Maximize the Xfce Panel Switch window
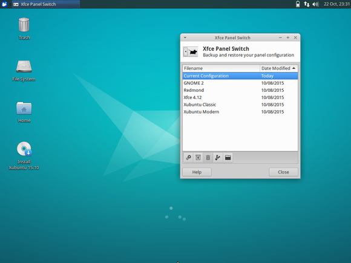This screenshot has height=263, width=351. coord(288,37)
